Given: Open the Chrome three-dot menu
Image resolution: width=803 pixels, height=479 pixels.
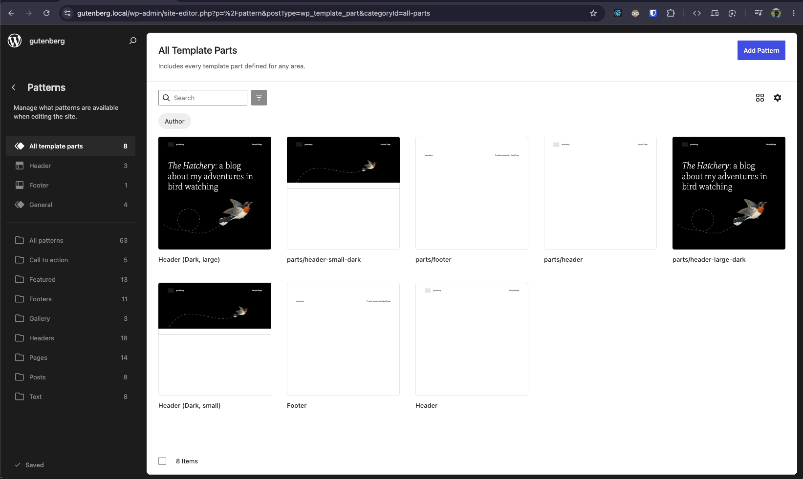Looking at the screenshot, I should (794, 13).
